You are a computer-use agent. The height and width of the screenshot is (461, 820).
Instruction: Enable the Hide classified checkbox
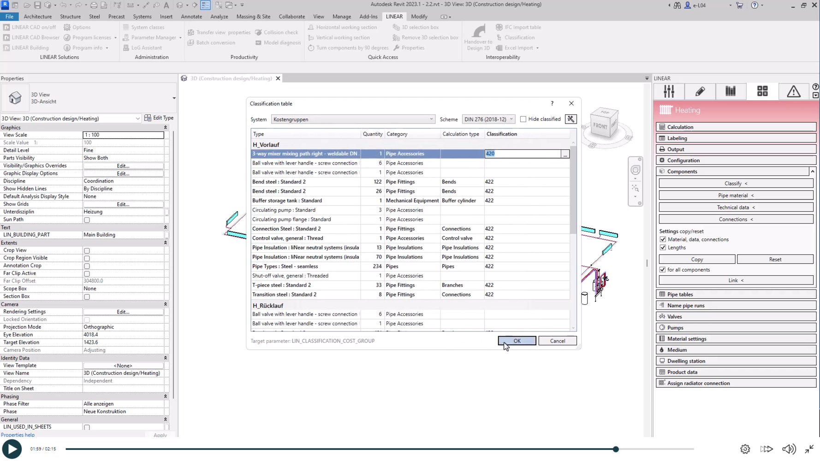click(523, 119)
